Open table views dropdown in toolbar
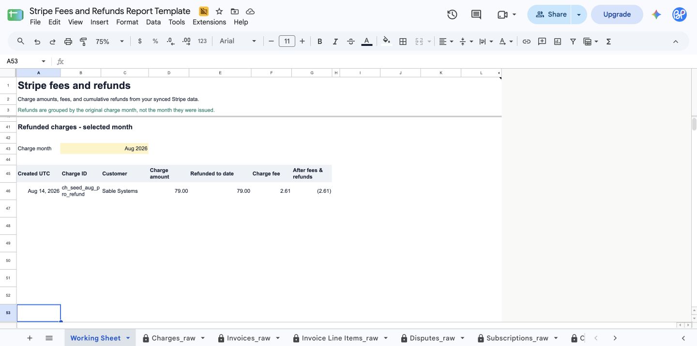 [591, 42]
